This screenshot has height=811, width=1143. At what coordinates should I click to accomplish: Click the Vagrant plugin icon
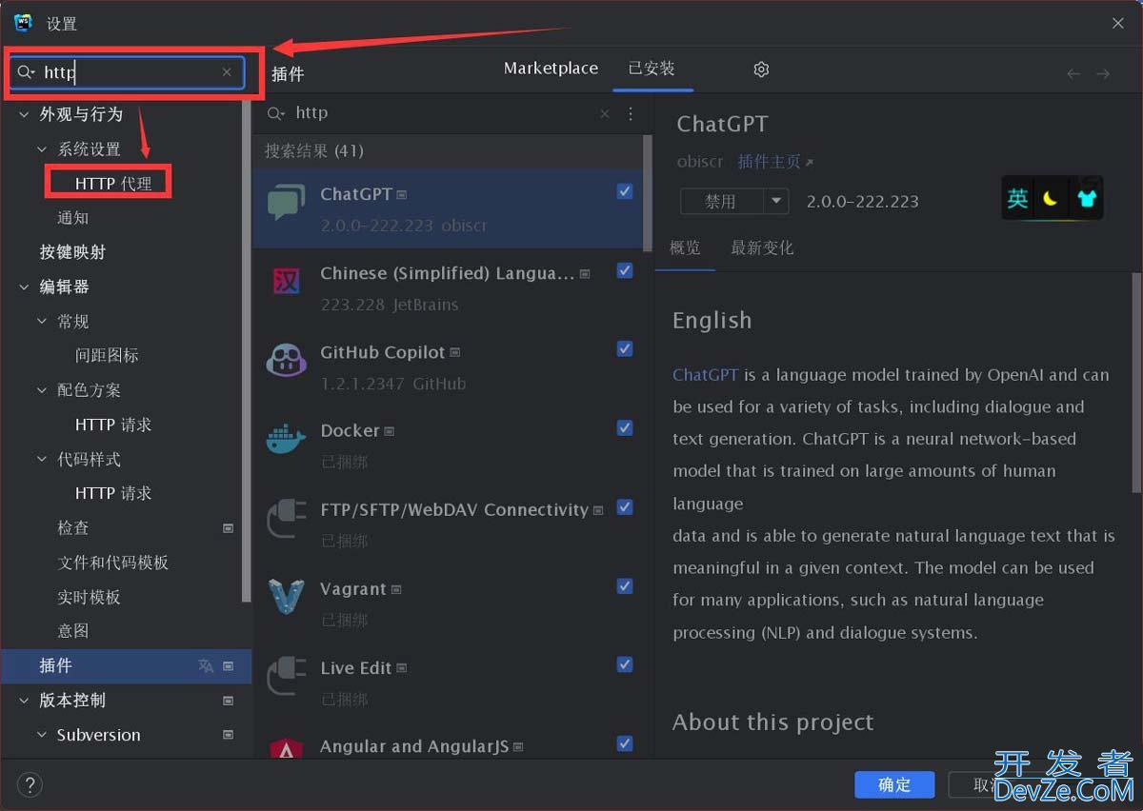pos(286,598)
